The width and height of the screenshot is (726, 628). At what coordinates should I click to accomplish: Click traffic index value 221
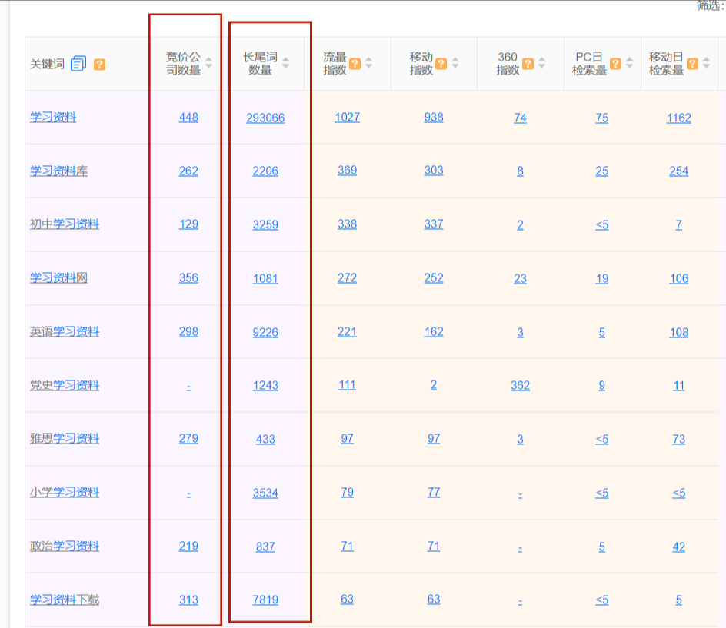pyautogui.click(x=348, y=332)
